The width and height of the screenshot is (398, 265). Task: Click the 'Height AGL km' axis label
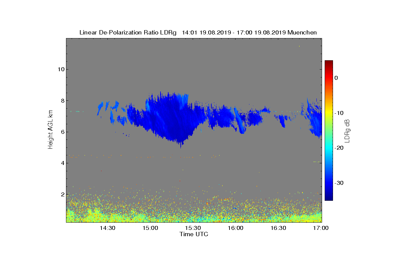pyautogui.click(x=50, y=130)
